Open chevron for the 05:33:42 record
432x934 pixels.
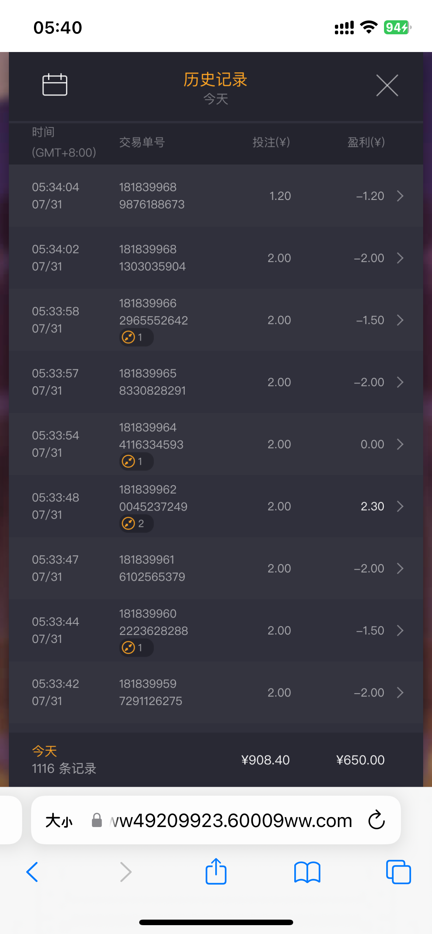click(x=400, y=693)
